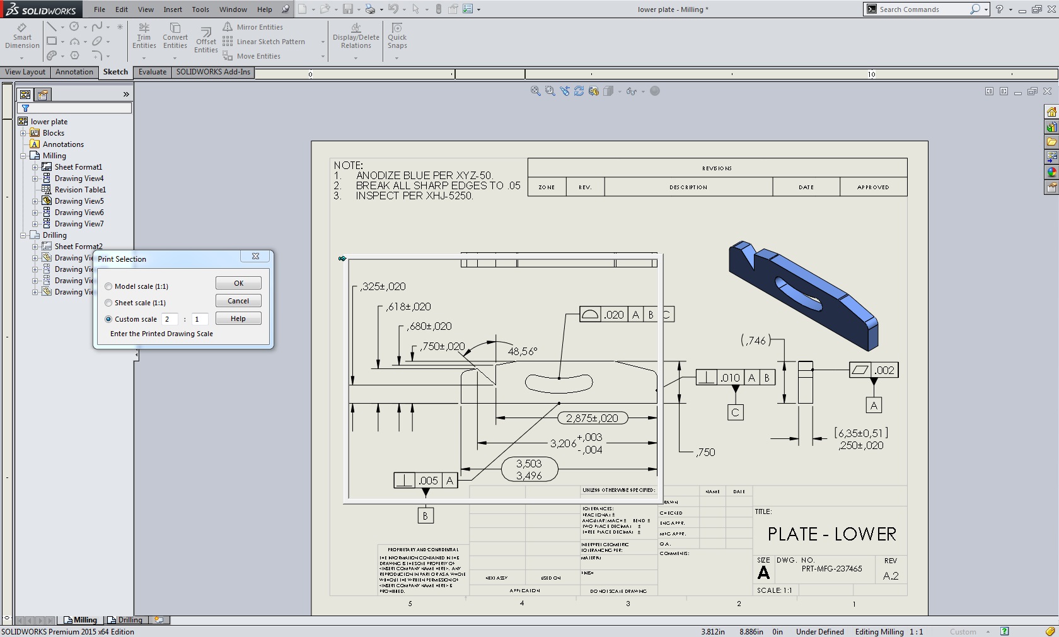Open the Insert menu
This screenshot has height=637, width=1059.
click(x=173, y=9)
